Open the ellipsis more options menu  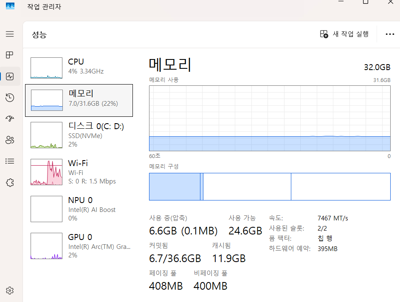click(390, 34)
